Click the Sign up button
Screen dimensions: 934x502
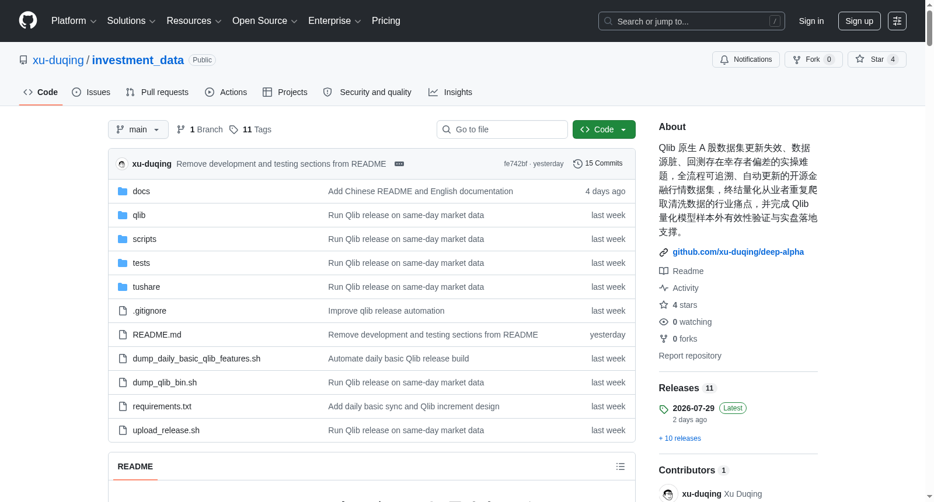coord(859,21)
